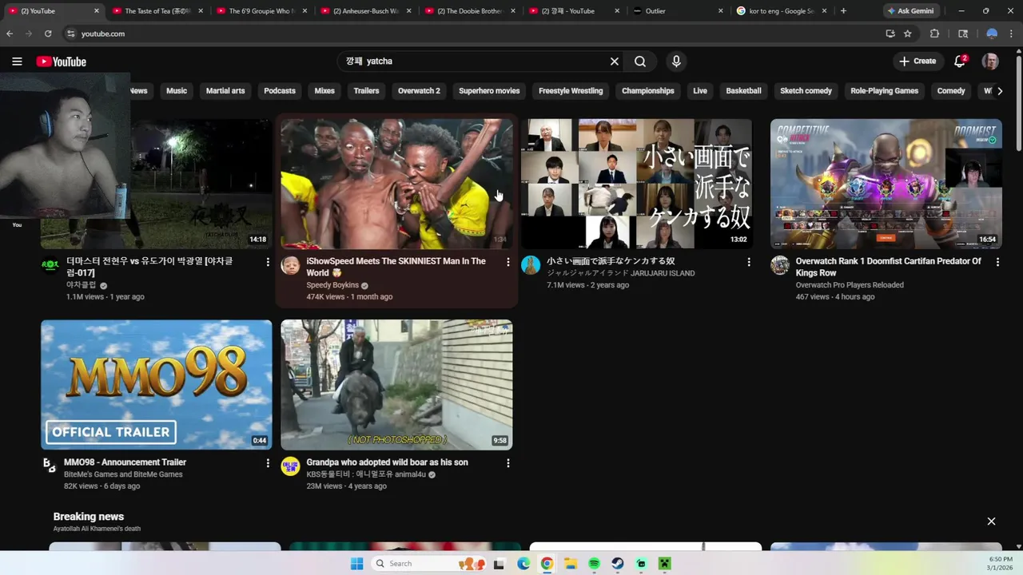Choose the Freestyle Wrestling chip

coord(571,91)
